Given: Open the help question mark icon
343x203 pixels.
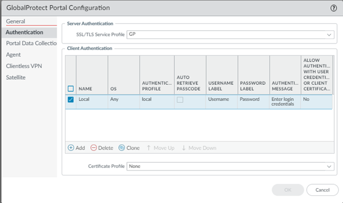Looking at the screenshot, I should point(333,8).
